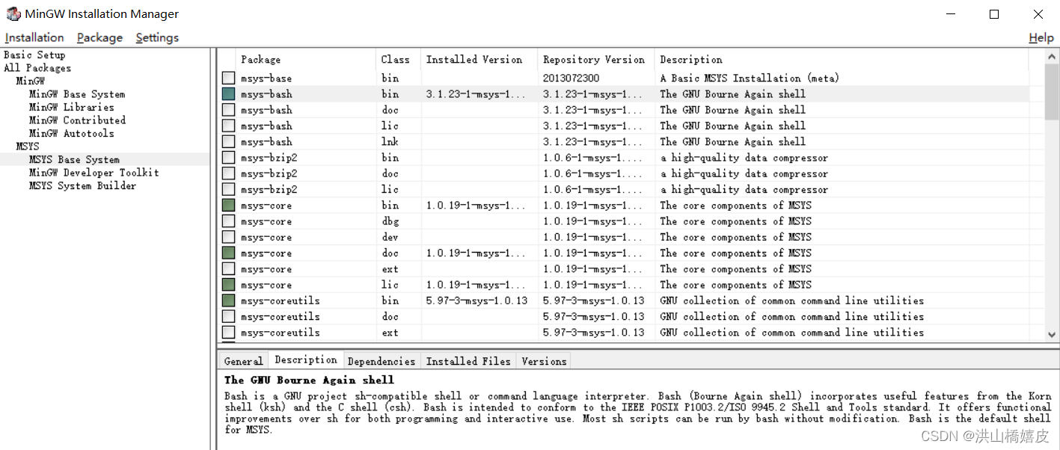Switch to the General tab
Viewport: 1060px width, 450px height.
tap(243, 361)
